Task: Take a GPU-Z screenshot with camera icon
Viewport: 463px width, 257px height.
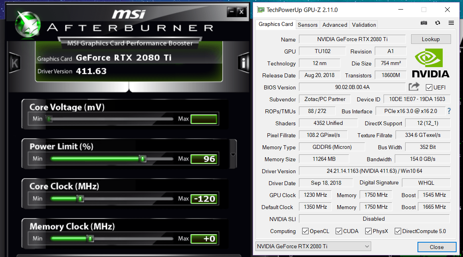Action: 424,23
